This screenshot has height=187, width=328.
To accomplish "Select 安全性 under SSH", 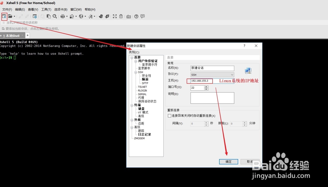I will coord(146,76).
